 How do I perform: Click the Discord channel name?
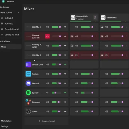click(x=35, y=83)
